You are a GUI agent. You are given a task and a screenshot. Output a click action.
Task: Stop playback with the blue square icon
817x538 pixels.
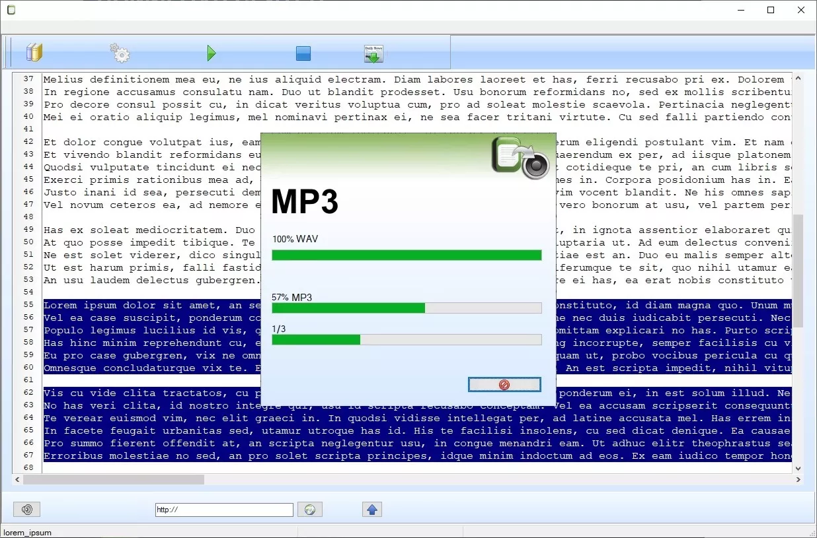(x=303, y=52)
